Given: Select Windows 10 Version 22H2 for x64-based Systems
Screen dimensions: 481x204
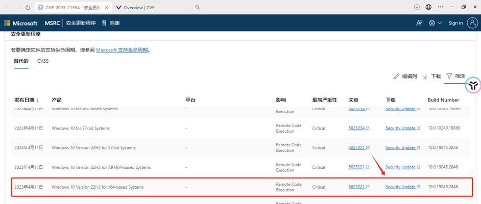Looking at the screenshot, I should 98,187.
